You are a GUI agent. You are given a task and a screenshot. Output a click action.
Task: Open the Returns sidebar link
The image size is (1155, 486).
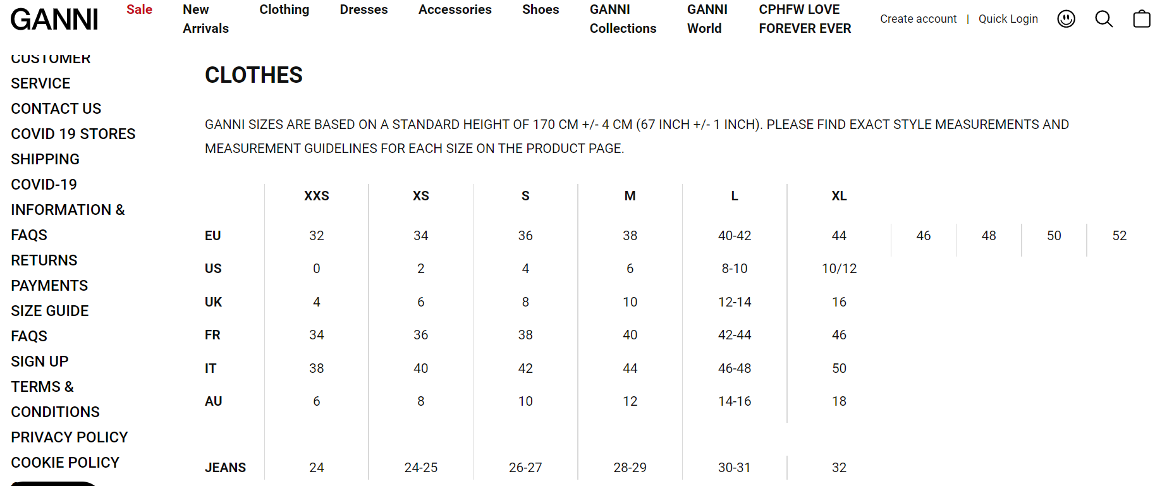coord(44,260)
